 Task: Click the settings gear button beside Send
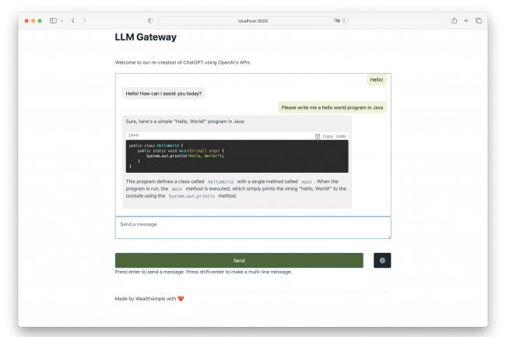point(382,261)
